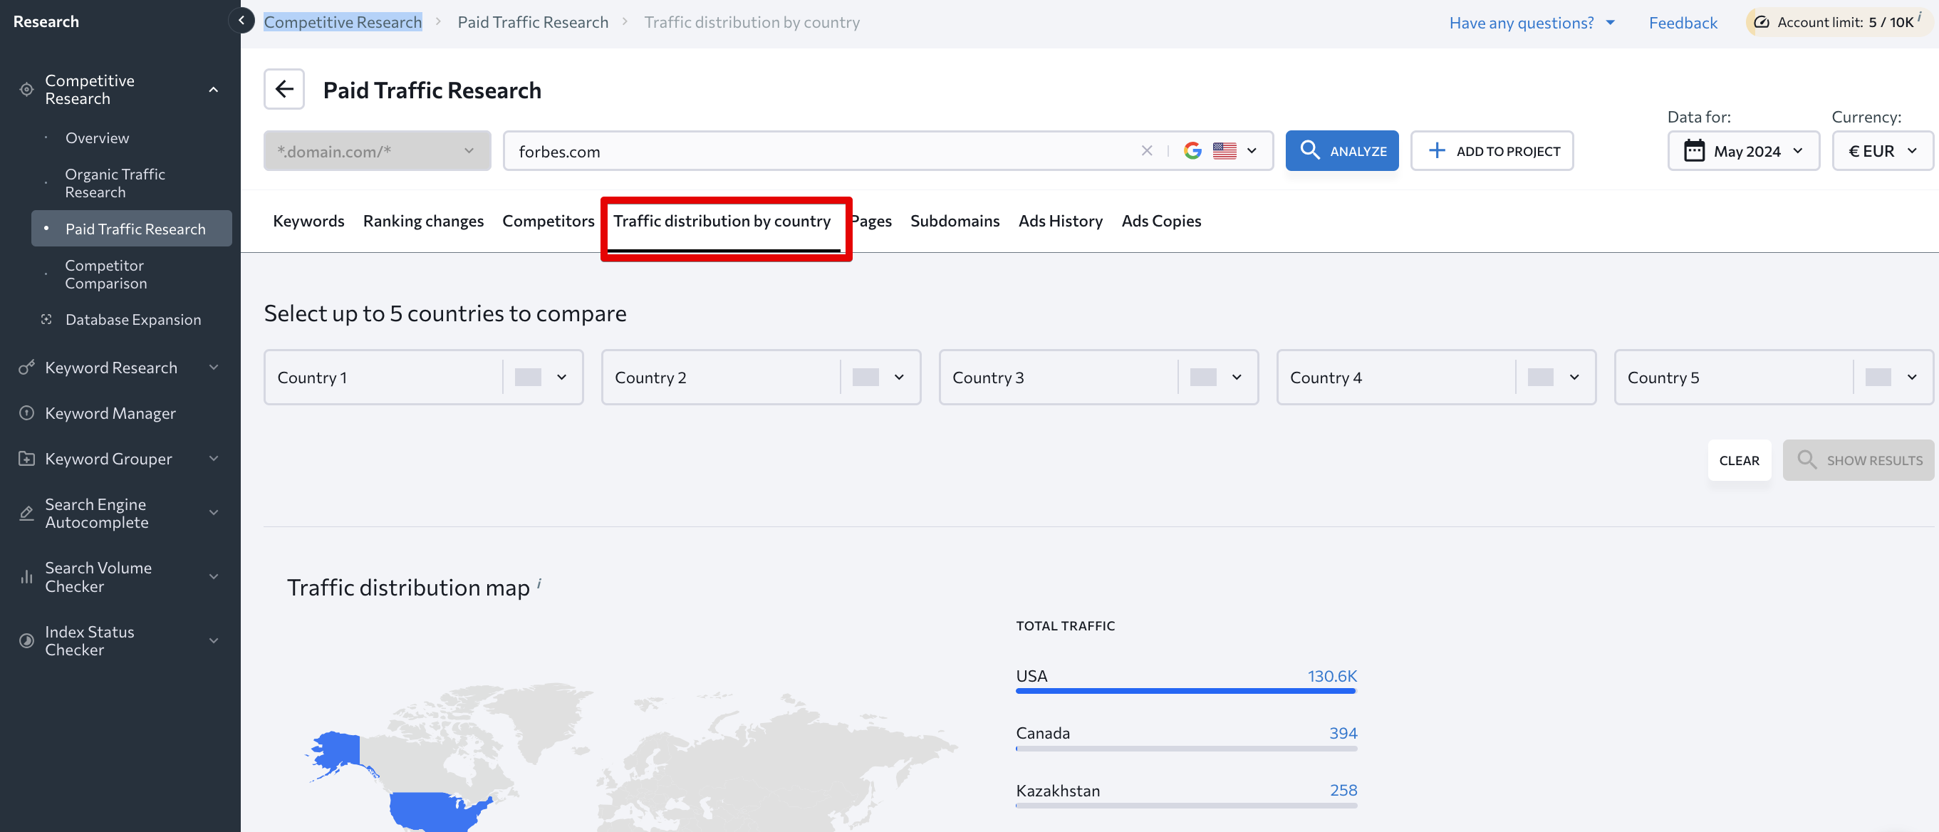Click the Database Expansion icon
This screenshot has width=1939, height=832.
click(x=47, y=319)
